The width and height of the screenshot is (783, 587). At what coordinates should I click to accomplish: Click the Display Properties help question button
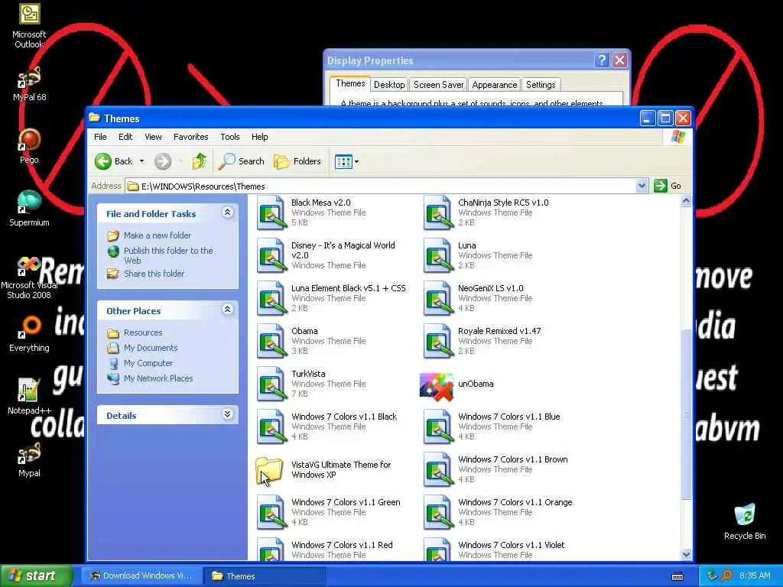click(602, 60)
